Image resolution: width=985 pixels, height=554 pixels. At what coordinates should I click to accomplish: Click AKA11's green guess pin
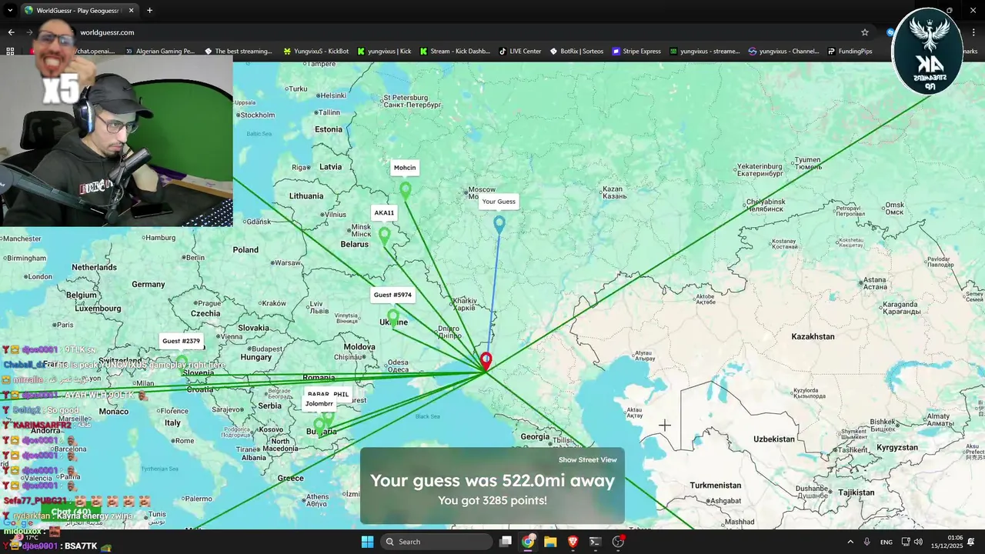coord(385,235)
